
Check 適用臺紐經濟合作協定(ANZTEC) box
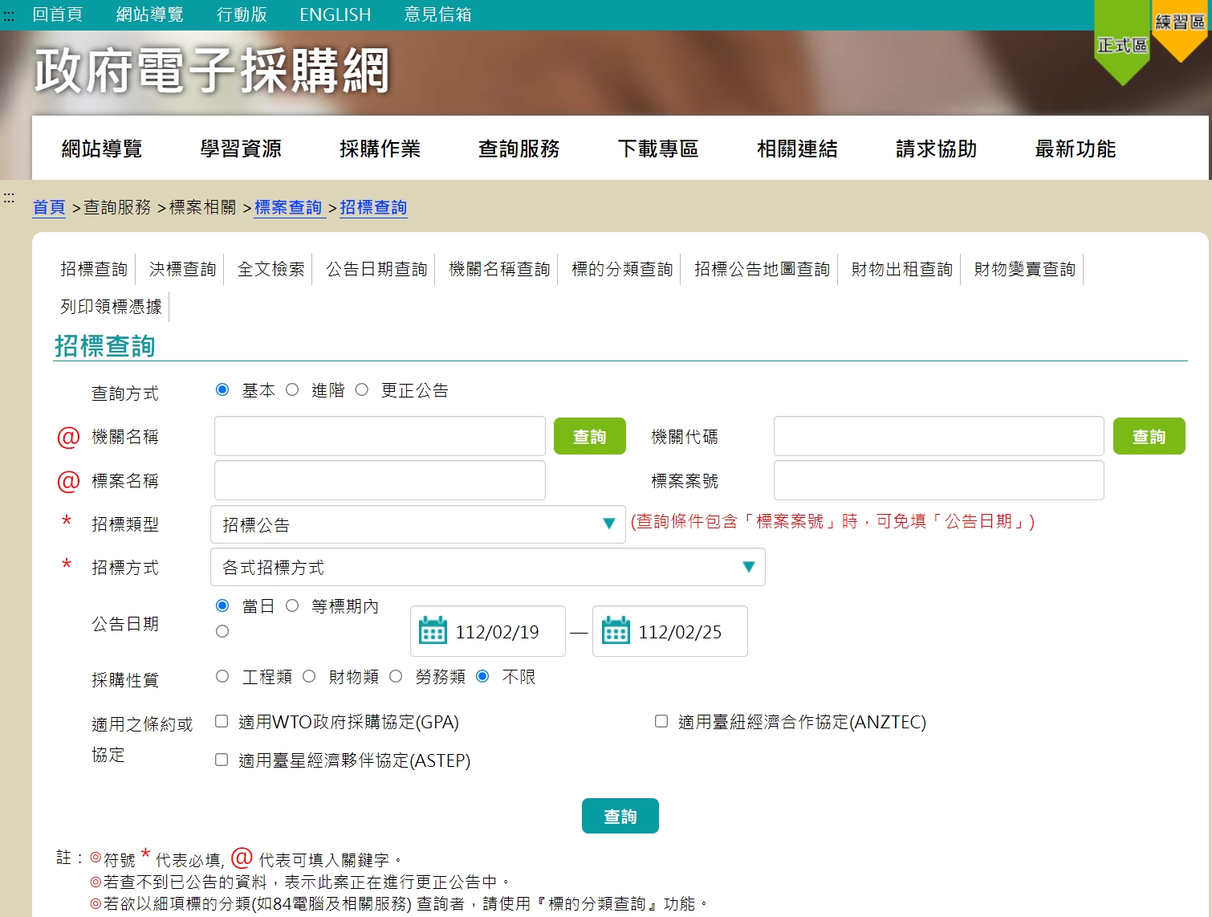coord(661,721)
